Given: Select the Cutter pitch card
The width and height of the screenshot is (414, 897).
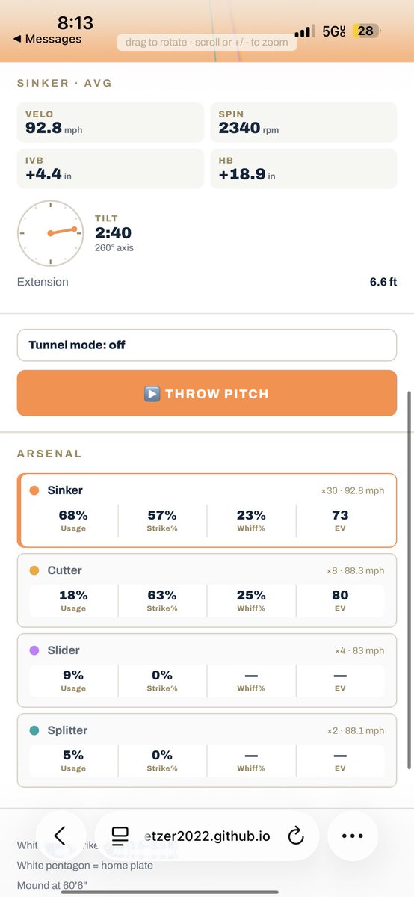Looking at the screenshot, I should coord(207,591).
